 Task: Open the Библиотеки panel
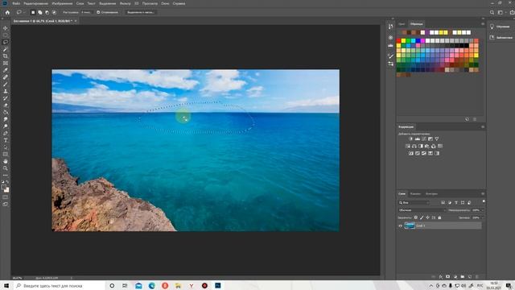[501, 38]
